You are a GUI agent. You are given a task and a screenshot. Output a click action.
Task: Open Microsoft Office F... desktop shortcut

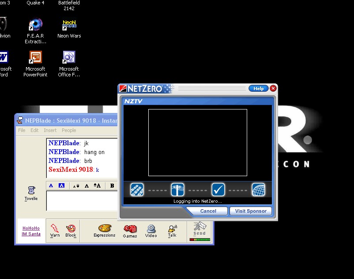point(69,64)
